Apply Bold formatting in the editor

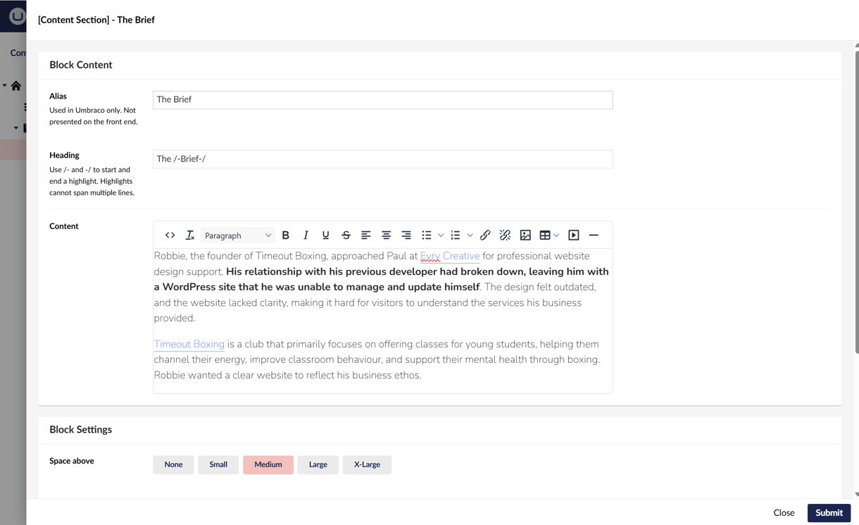pos(285,235)
